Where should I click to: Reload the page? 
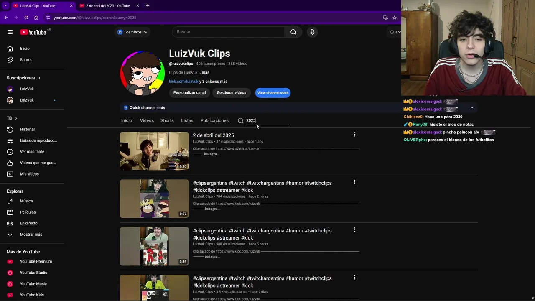click(26, 18)
